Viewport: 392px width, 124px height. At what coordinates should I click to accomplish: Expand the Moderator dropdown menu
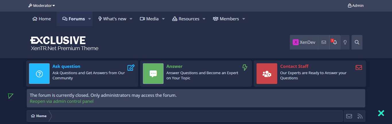42,5
